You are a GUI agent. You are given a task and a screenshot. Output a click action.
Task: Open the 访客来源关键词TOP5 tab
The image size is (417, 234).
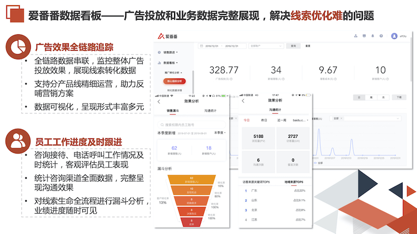click(256, 182)
